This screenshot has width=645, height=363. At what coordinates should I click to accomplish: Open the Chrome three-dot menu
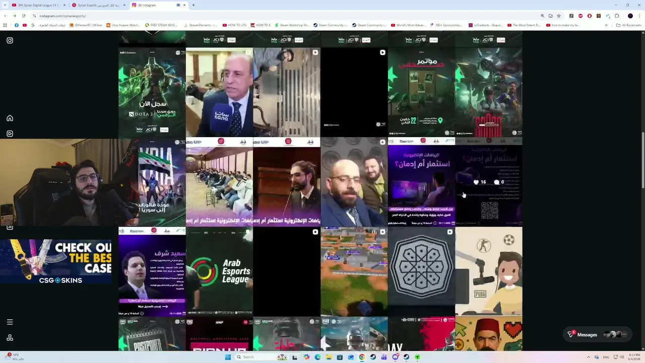pyautogui.click(x=639, y=16)
